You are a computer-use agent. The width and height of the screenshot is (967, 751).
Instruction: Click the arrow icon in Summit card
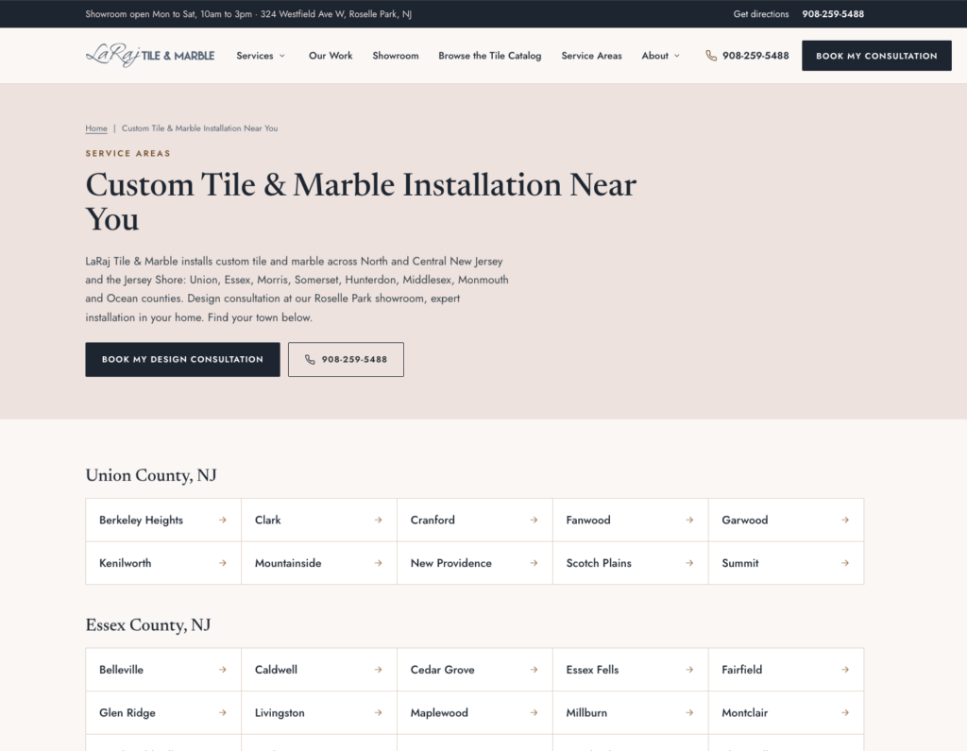[x=845, y=563]
